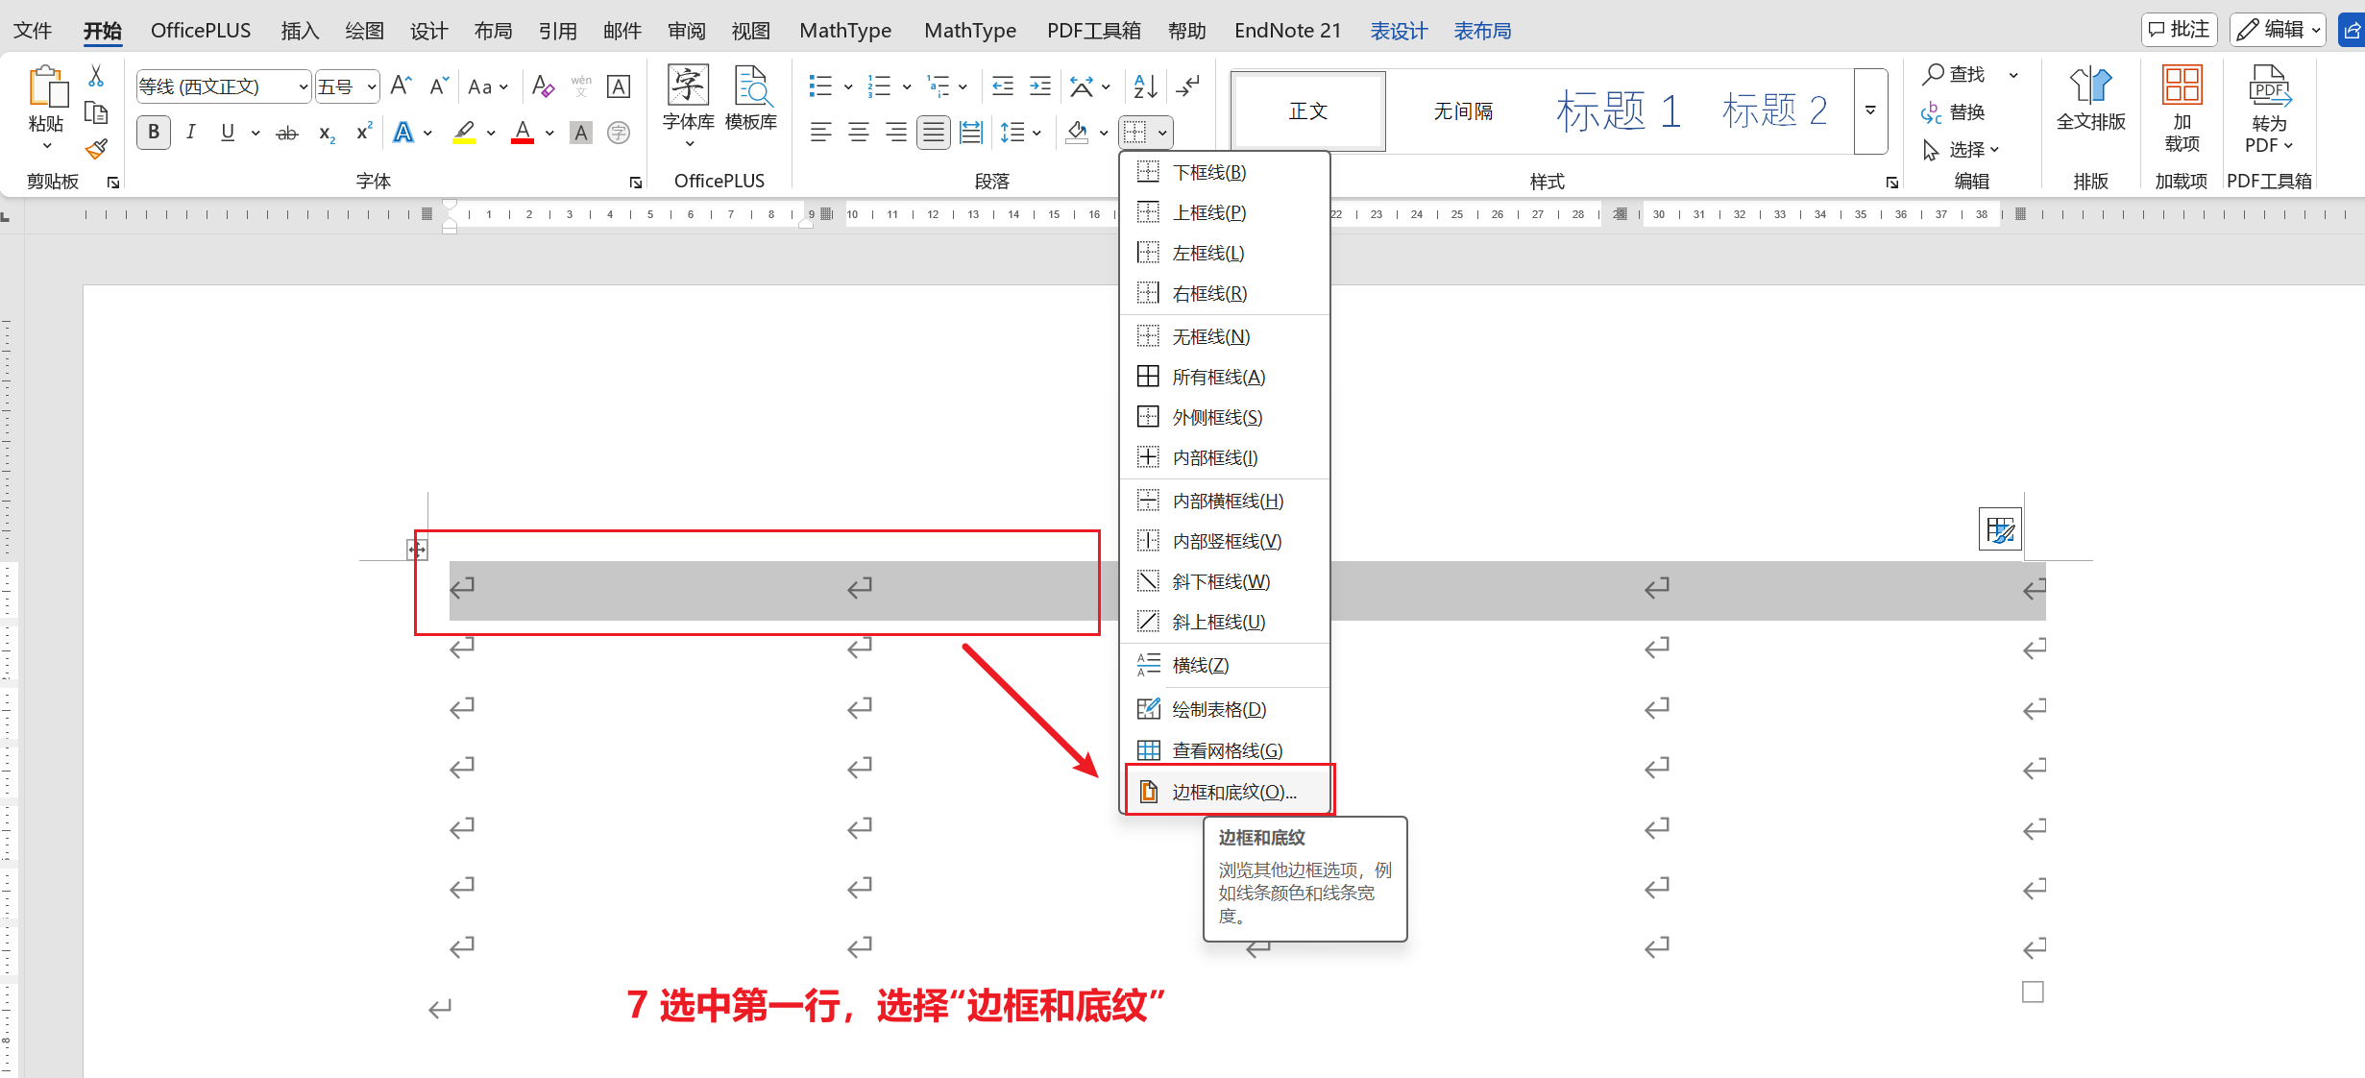Click the sort A-Z icon
This screenshot has height=1078, width=2365.
(1145, 86)
